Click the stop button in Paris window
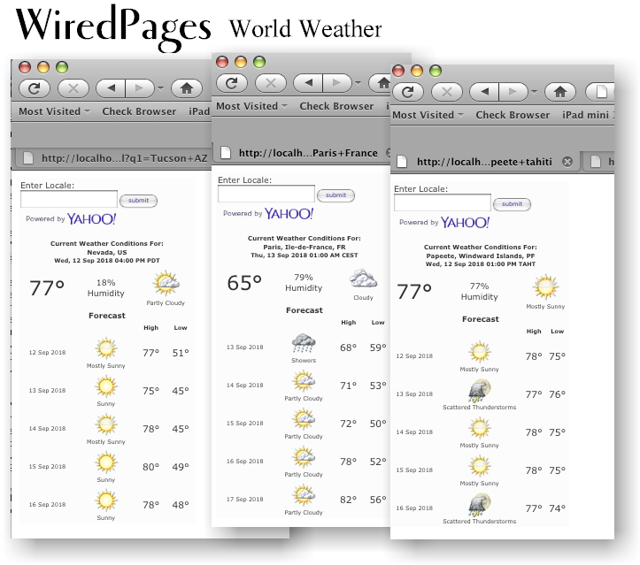640x565 pixels. point(271,83)
